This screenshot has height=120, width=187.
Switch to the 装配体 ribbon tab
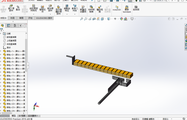pyautogui.click(x=4, y=18)
